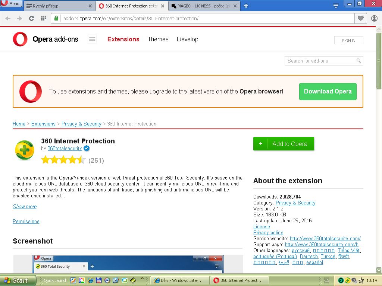Screen dimensions: 382x286
Task: Click the floppy disk Quick Launch icon
Action: 98,280
